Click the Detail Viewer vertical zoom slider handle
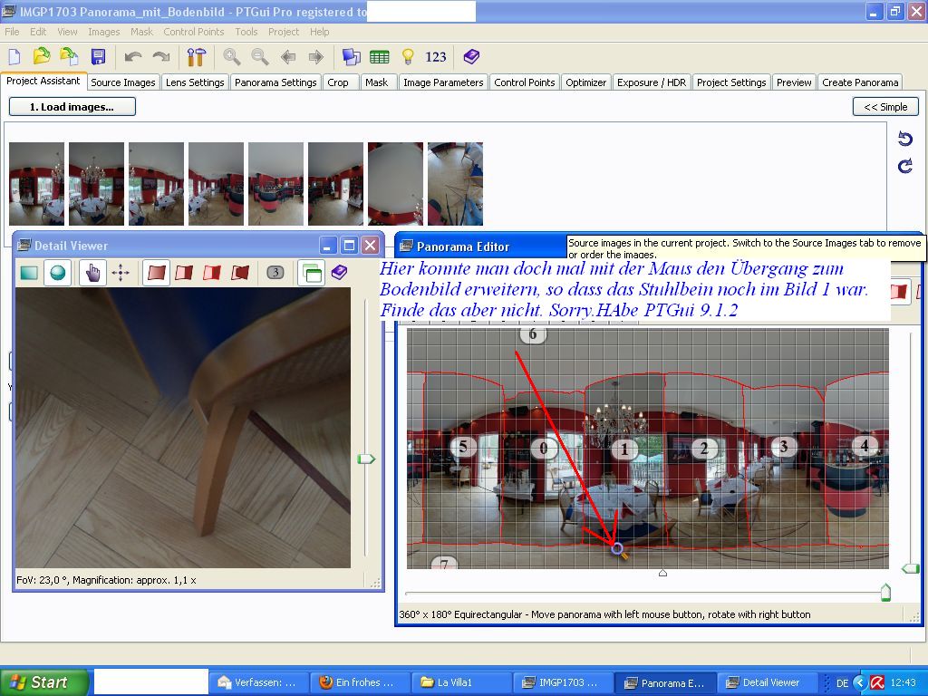 [x=365, y=459]
